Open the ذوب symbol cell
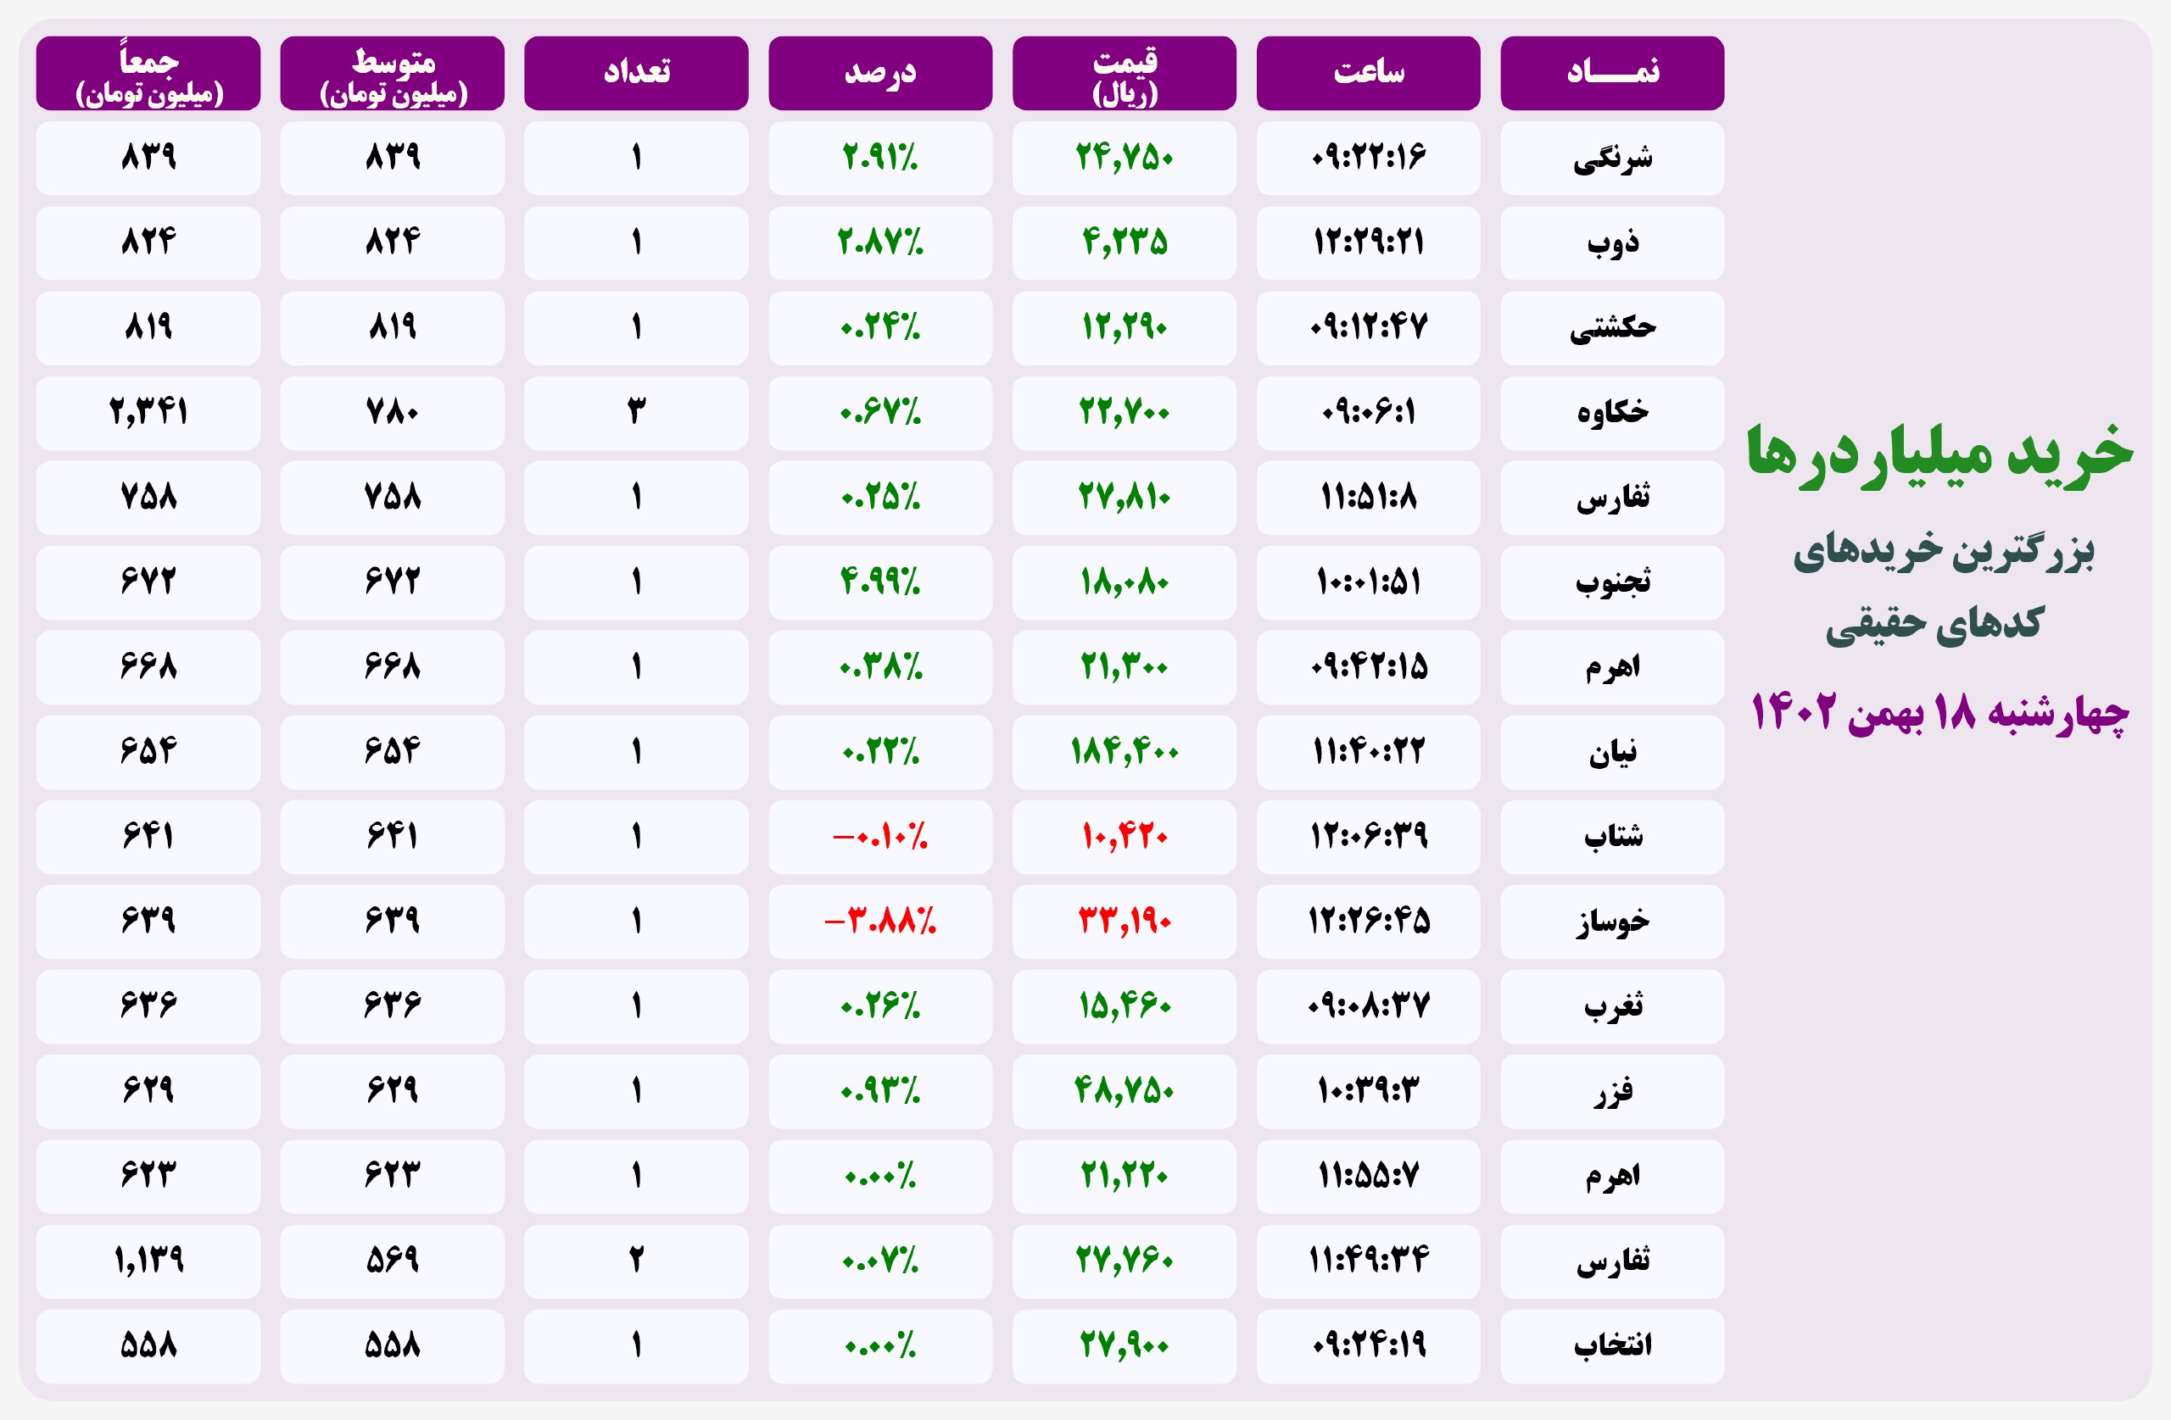This screenshot has width=2171, height=1420. [x=1612, y=242]
